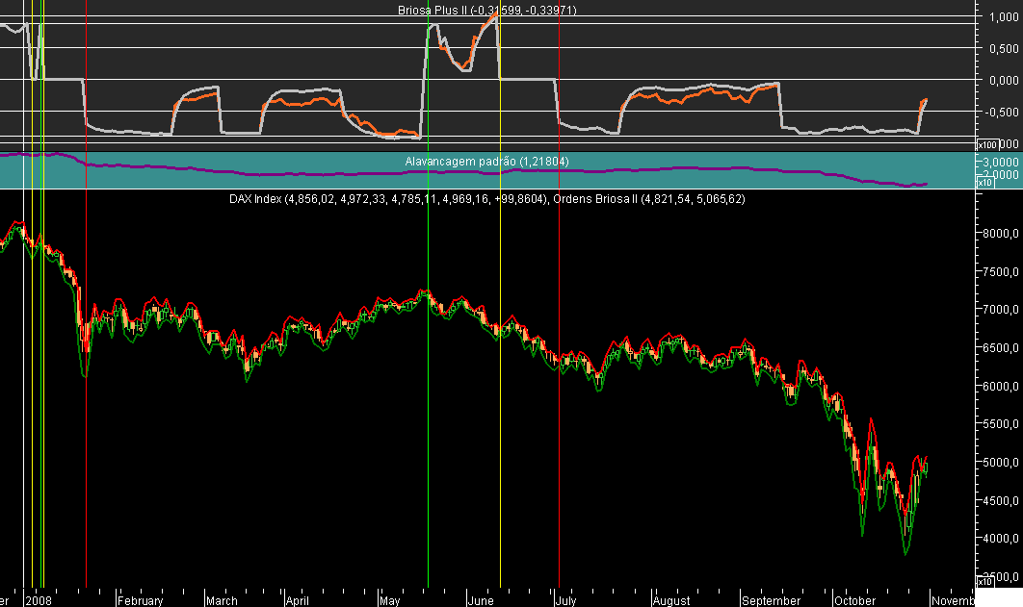Screen dimensions: 1023x607
Task: Click the 6000,0 price axis value
Action: coord(1001,386)
